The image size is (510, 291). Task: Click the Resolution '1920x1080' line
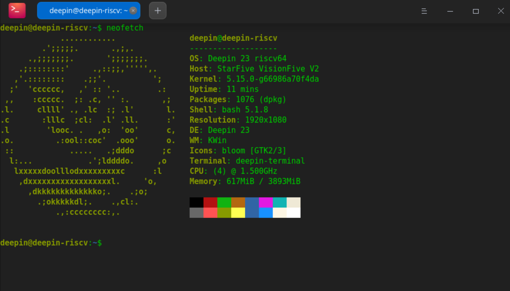pos(238,120)
